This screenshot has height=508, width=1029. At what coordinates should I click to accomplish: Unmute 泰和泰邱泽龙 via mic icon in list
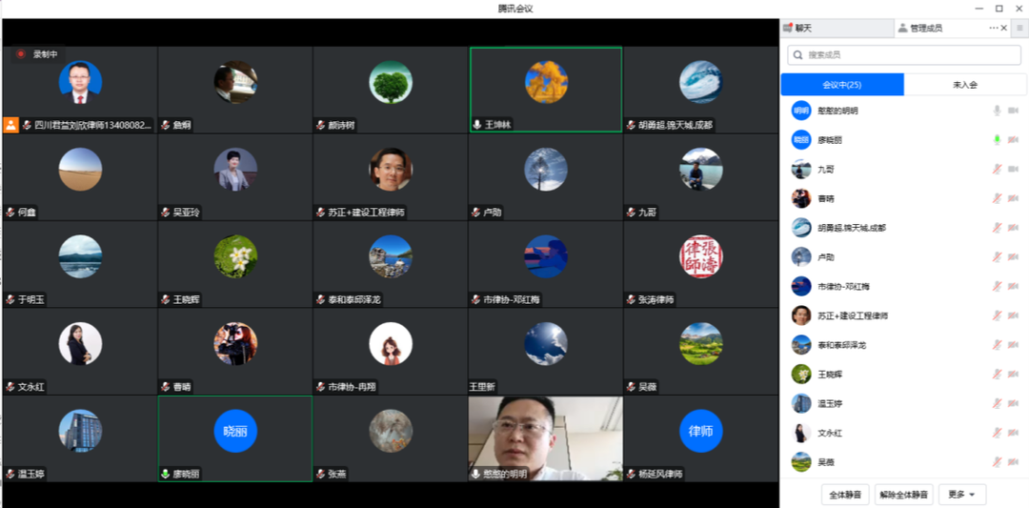(997, 345)
